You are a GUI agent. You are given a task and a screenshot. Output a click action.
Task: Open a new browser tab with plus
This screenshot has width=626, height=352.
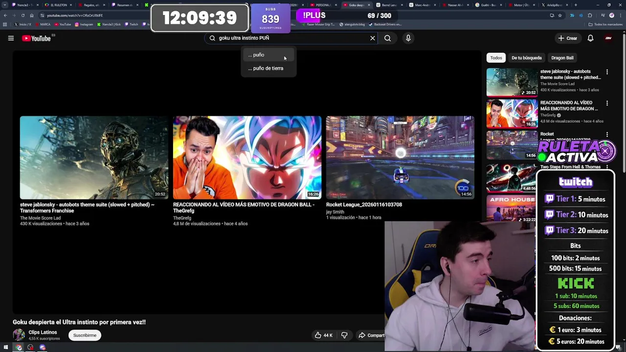point(576,5)
